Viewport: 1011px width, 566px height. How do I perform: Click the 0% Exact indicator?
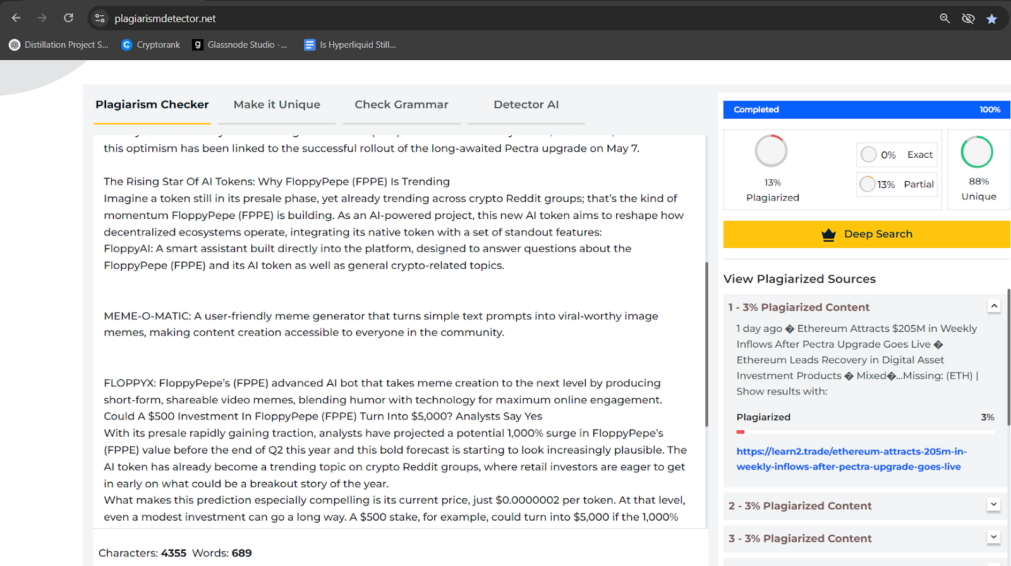point(897,155)
